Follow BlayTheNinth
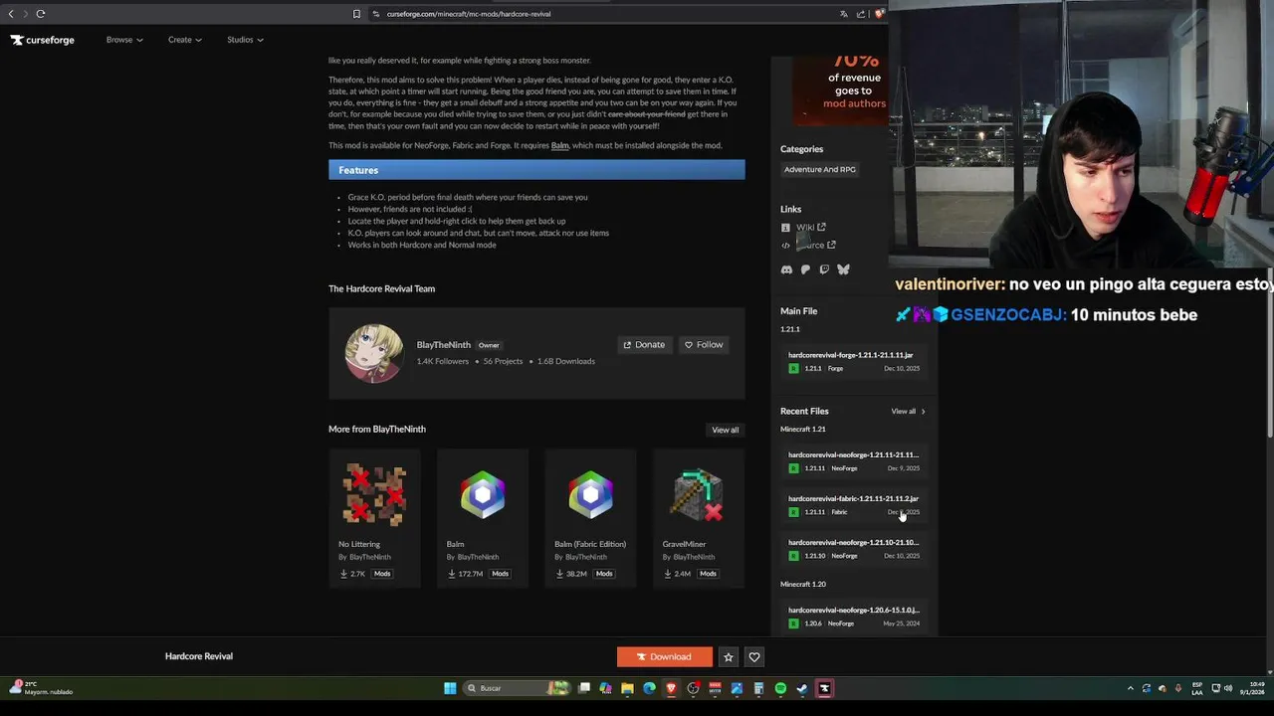Image resolution: width=1274 pixels, height=716 pixels. coord(704,344)
